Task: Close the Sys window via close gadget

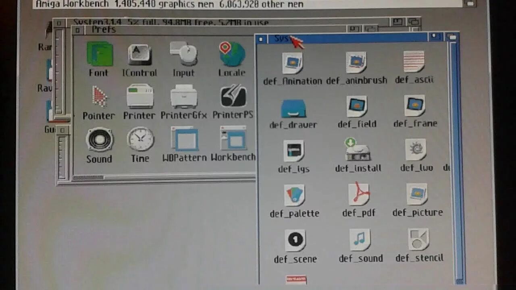Action: [x=261, y=39]
